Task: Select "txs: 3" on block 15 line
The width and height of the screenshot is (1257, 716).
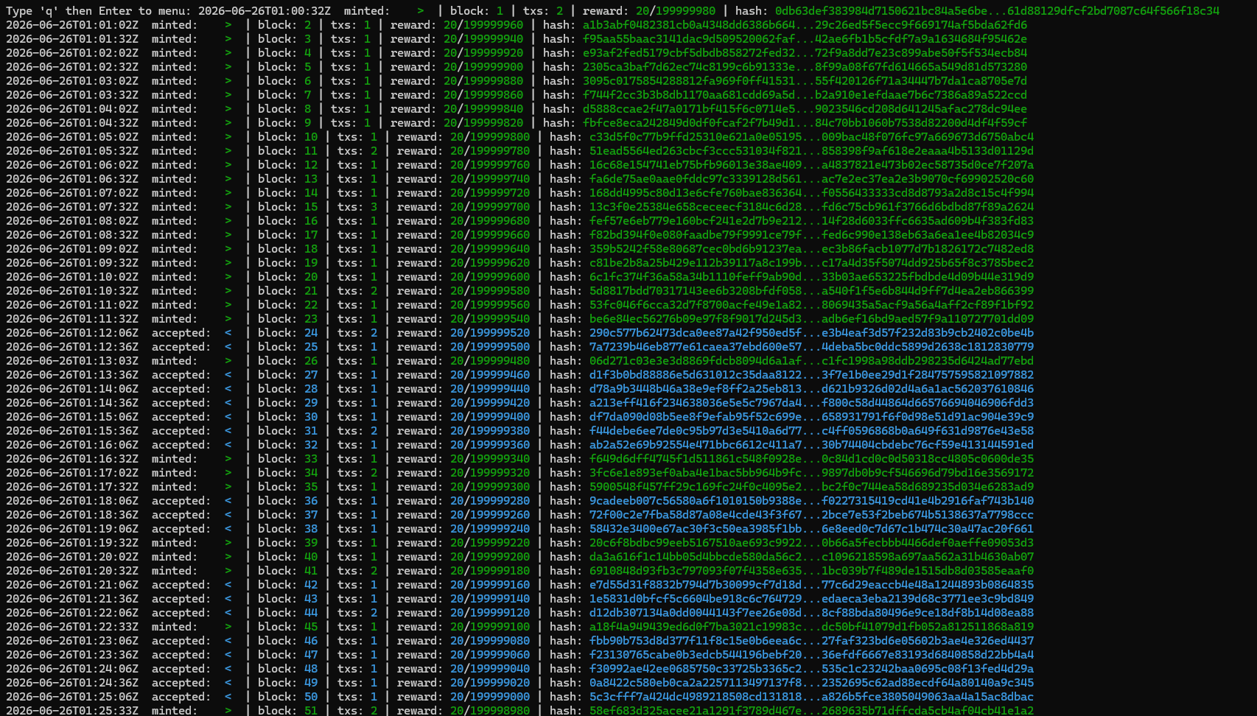Action: point(357,207)
